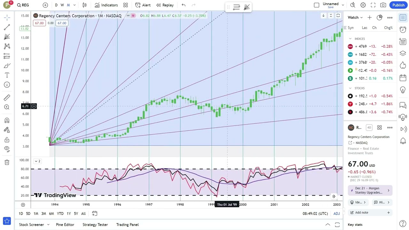Select the ruler measure tool
This screenshot has height=230, width=409.
click(x=7, y=97)
